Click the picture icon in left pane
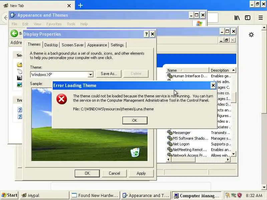267x200 pixels. click(19, 85)
